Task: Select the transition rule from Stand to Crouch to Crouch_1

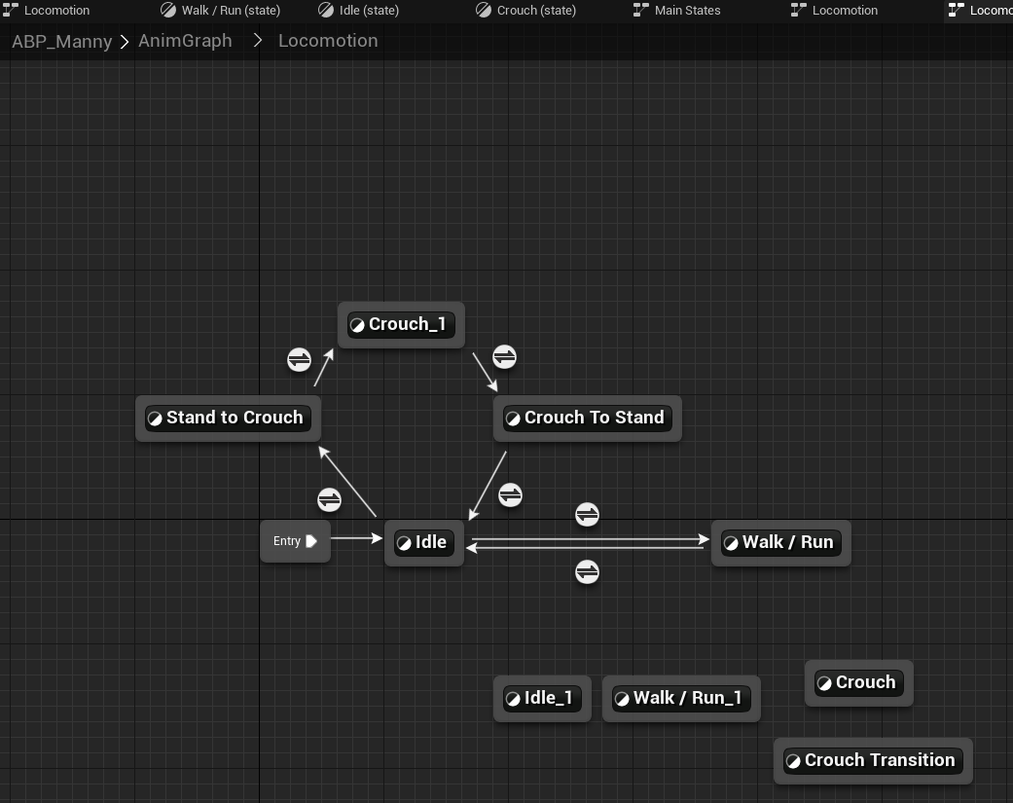Action: pyautogui.click(x=299, y=359)
